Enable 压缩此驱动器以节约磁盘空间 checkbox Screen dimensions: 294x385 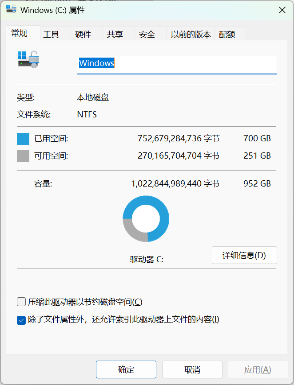point(21,302)
